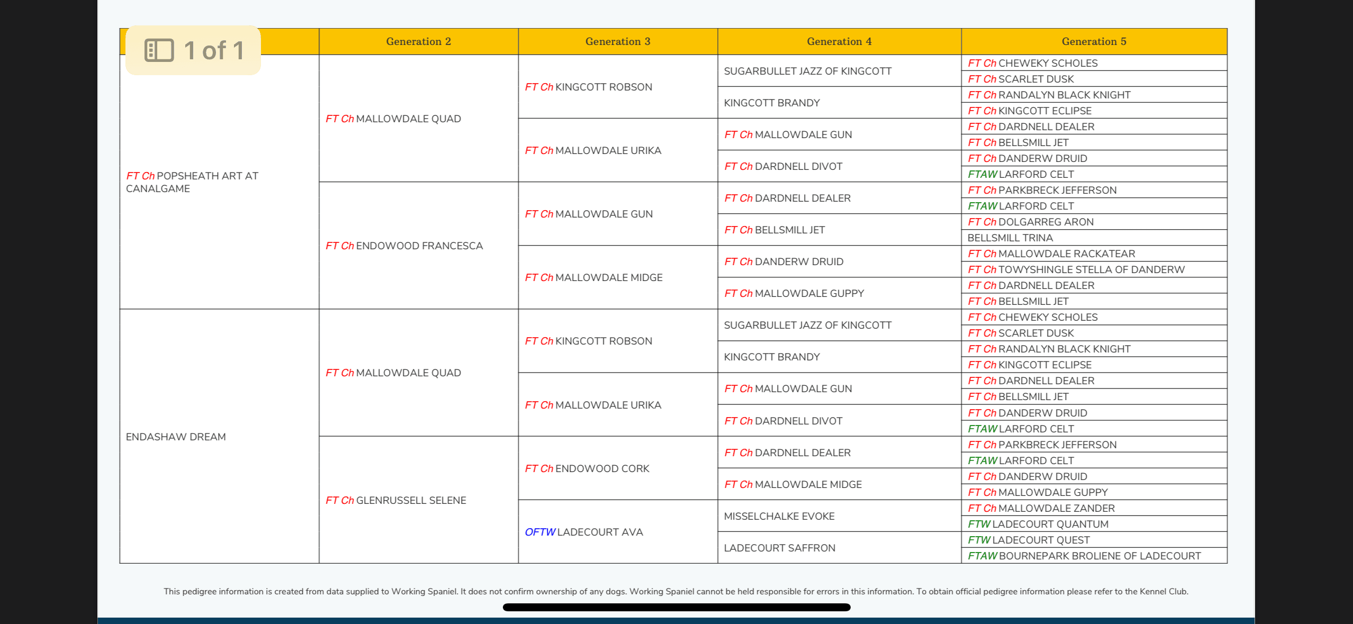
Task: Click the page thumbnail sidebar icon
Action: [x=159, y=51]
